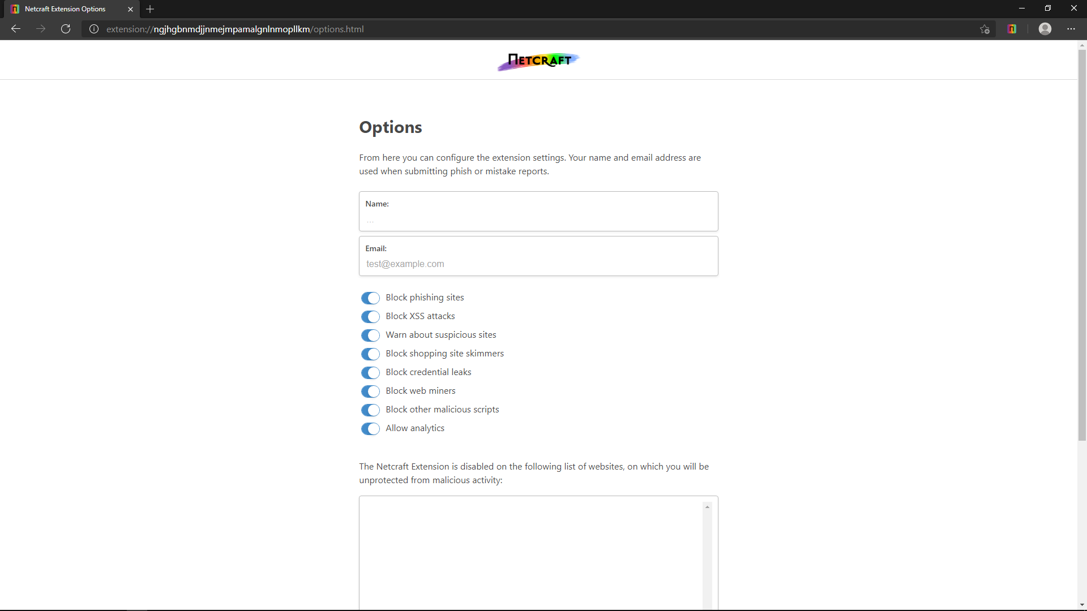Turn off Block shopping site skimmers

(x=370, y=354)
